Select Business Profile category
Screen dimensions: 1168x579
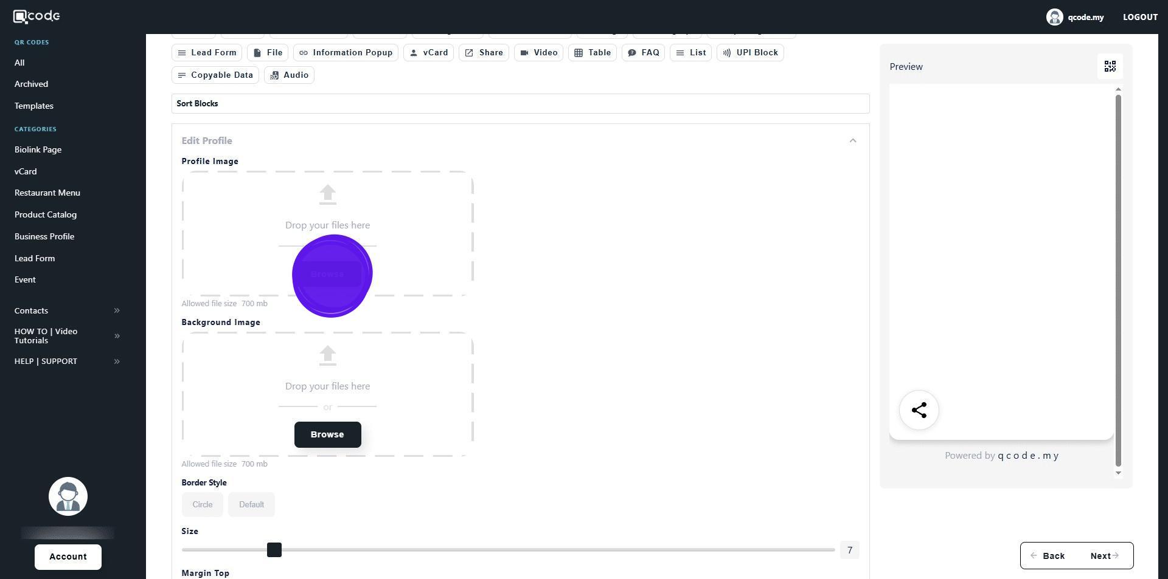[x=44, y=236]
